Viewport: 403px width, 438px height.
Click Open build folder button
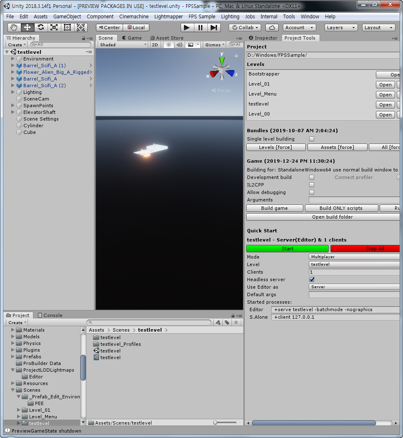click(x=323, y=217)
